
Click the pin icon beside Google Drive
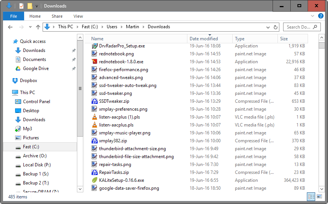pyautogui.click(x=74, y=69)
